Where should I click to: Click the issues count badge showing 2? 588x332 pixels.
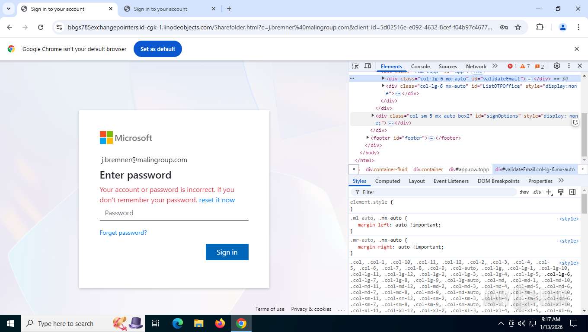pos(540,67)
